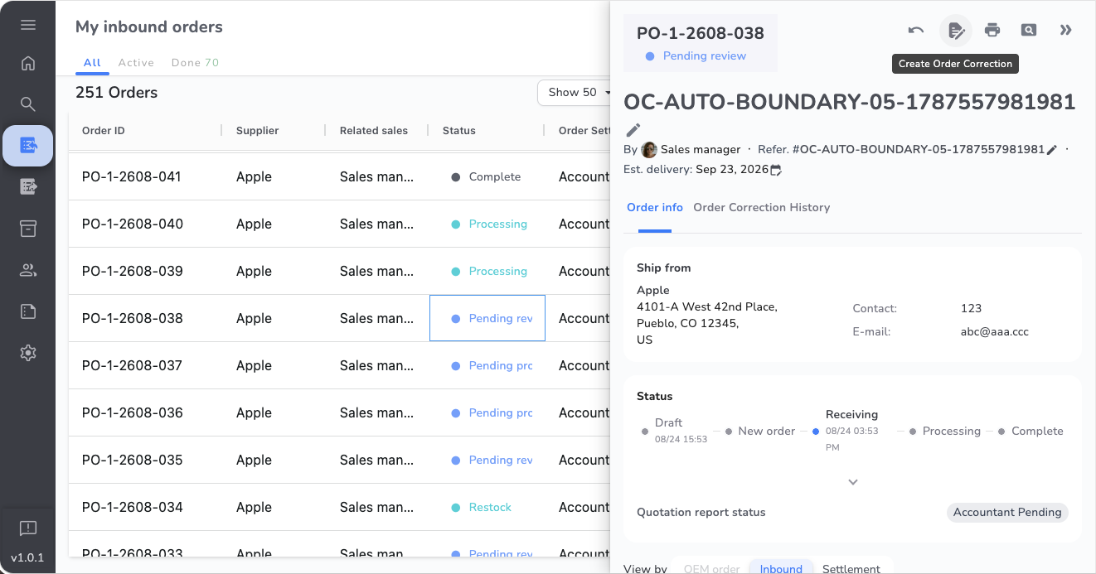Viewport: 1096px width, 574px height.
Task: Open order row PO-1-2608-037
Action: pos(339,366)
